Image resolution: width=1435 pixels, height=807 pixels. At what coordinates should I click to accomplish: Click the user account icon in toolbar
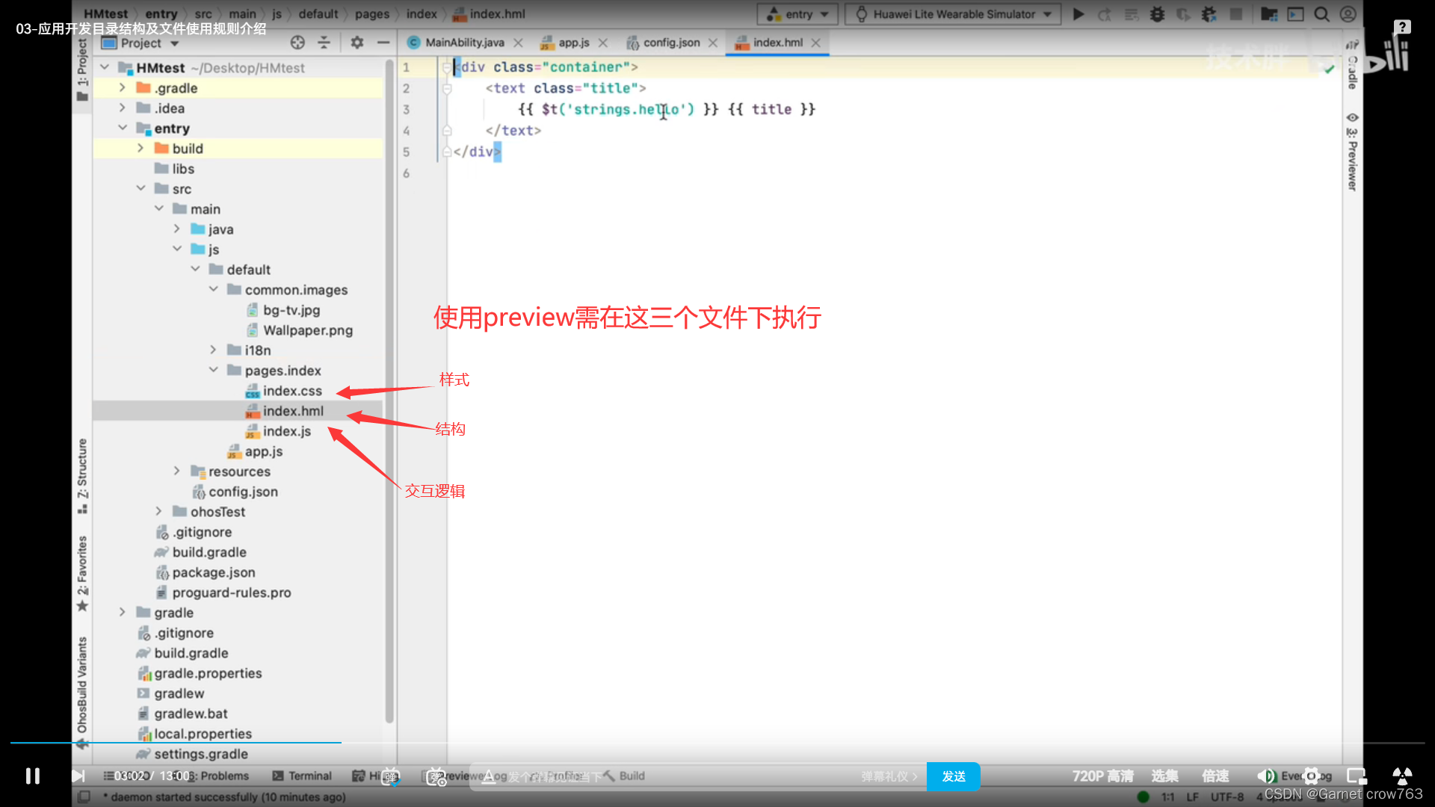(x=1348, y=14)
